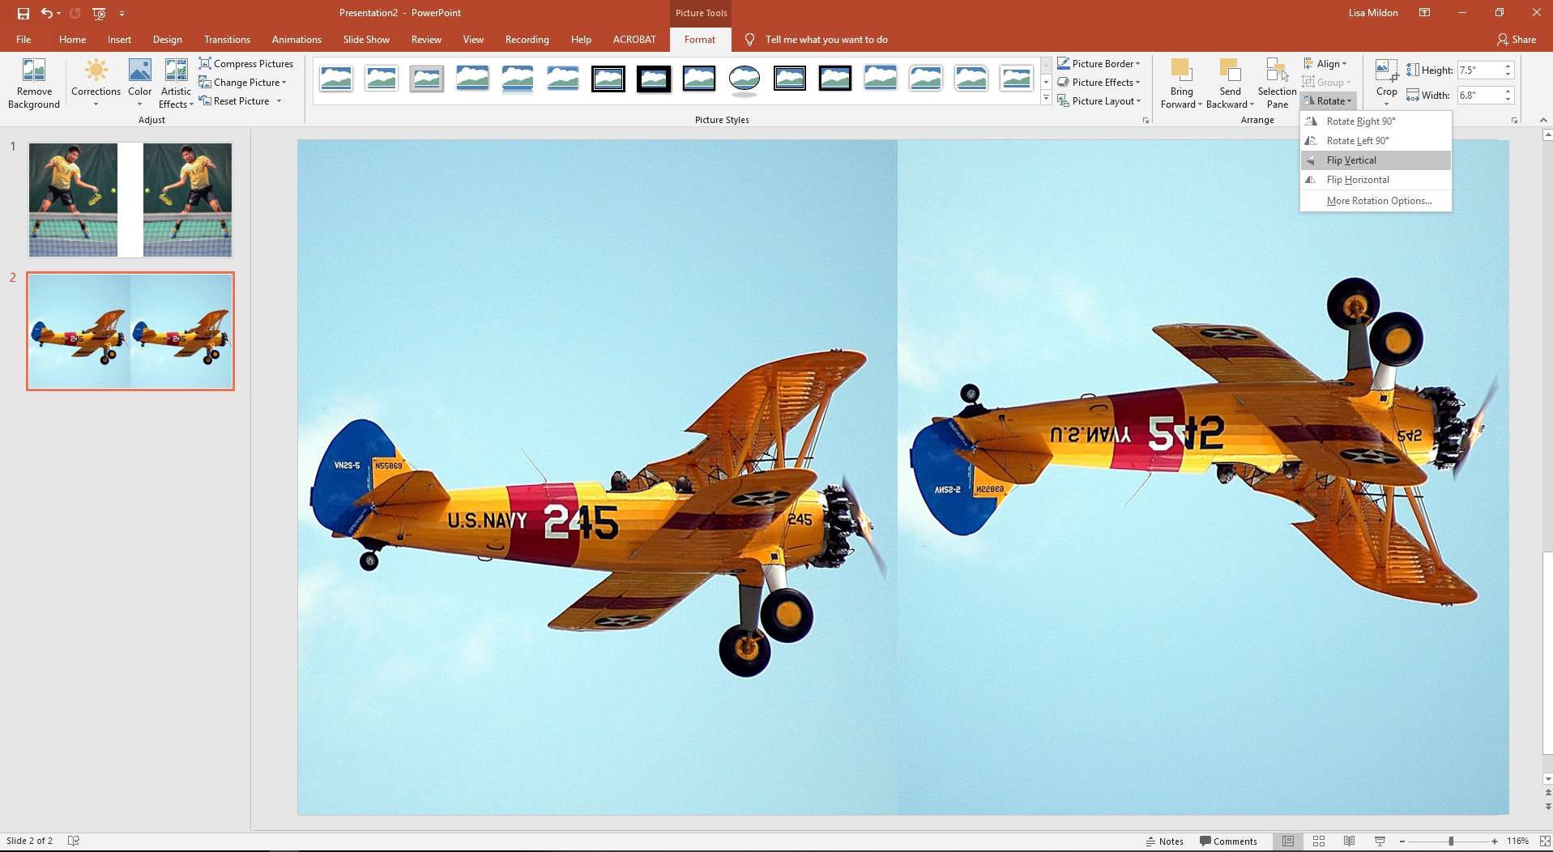Click Compress Pictures
This screenshot has height=852, width=1553.
tap(246, 63)
